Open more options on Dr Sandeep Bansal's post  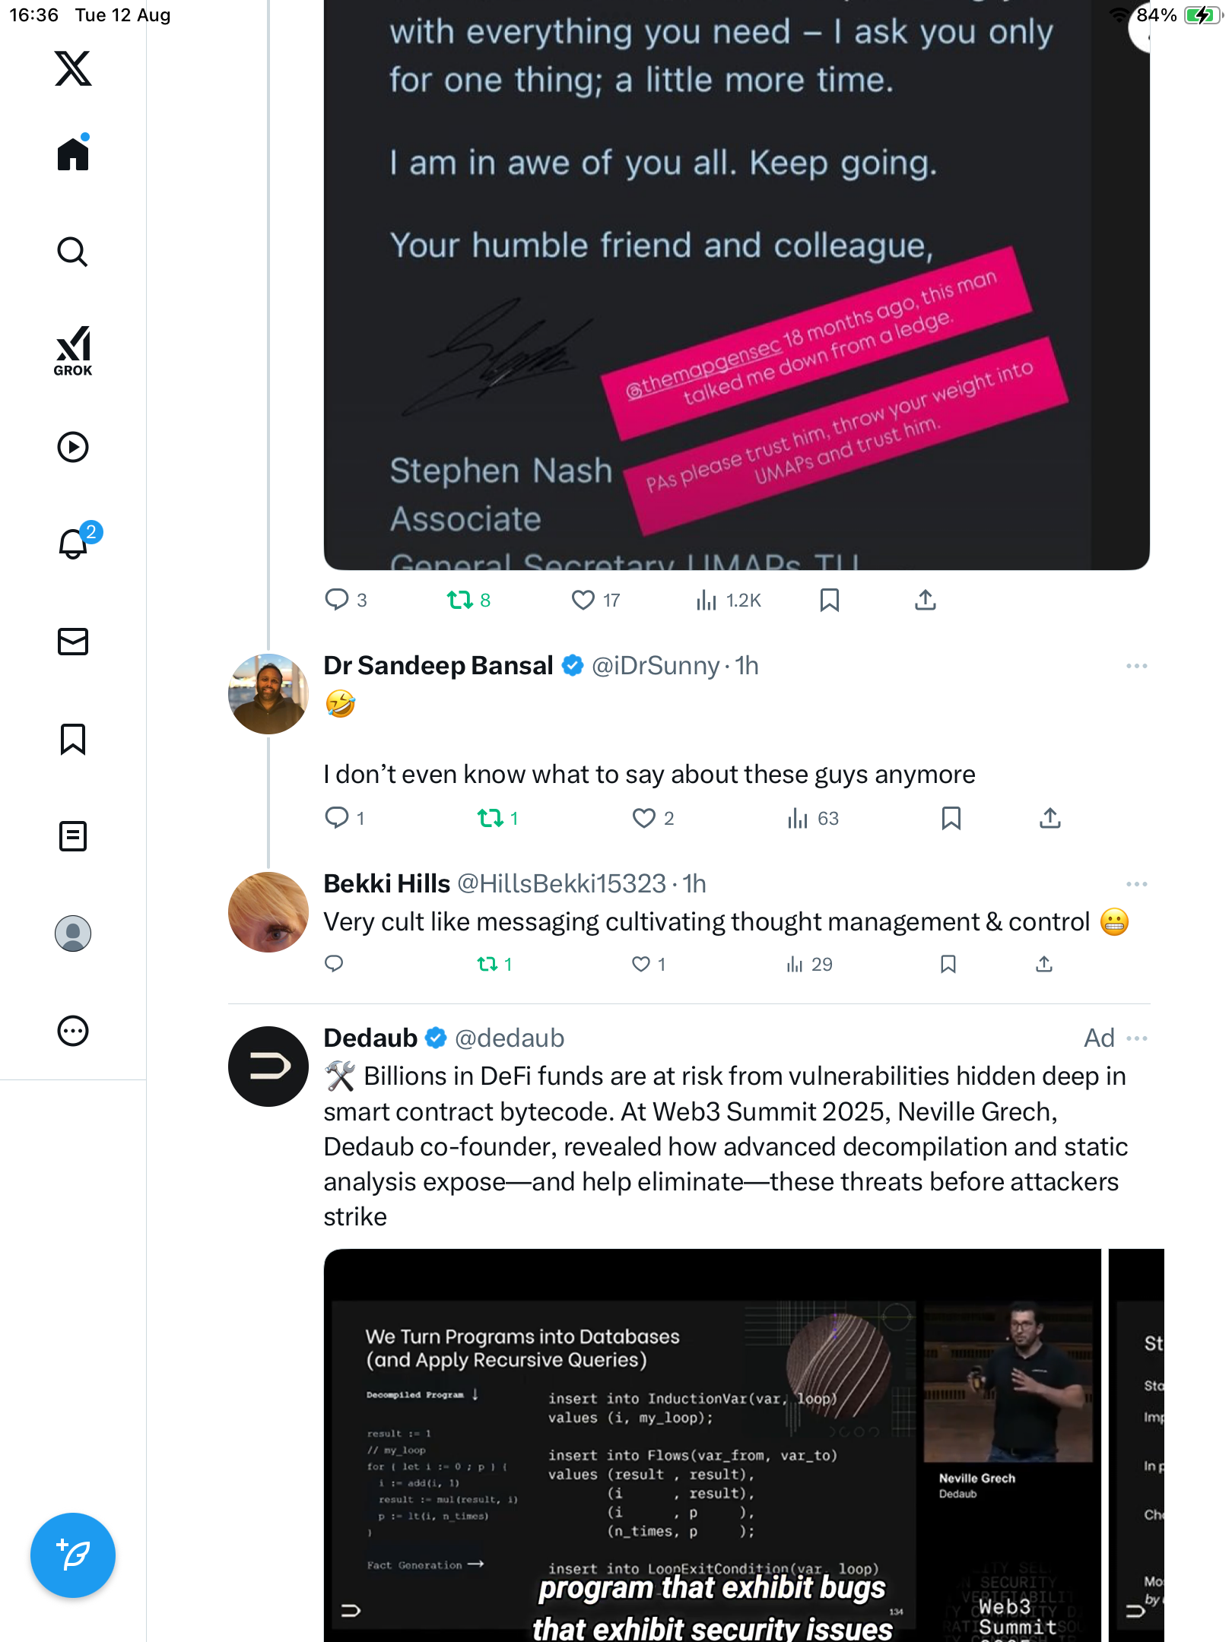[x=1136, y=666]
